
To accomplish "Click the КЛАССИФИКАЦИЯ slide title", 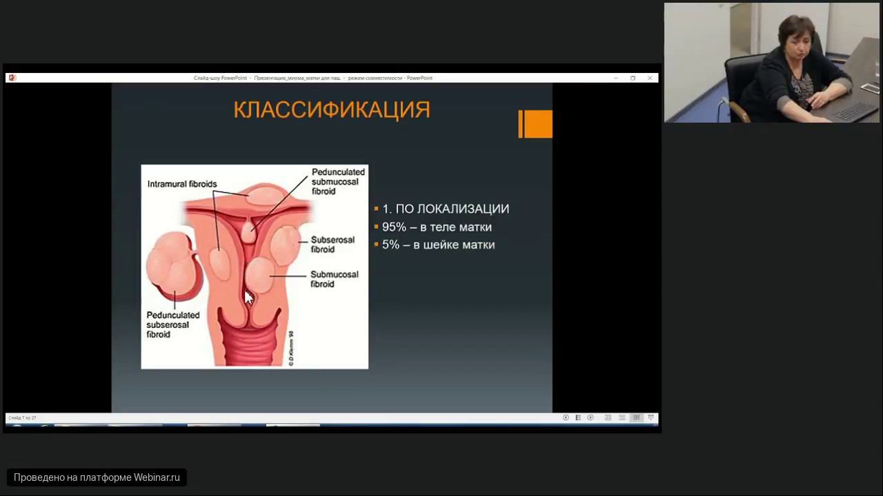I will (332, 110).
